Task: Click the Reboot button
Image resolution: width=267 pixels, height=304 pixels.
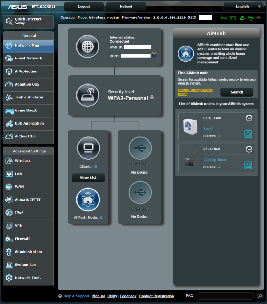Action: point(126,6)
